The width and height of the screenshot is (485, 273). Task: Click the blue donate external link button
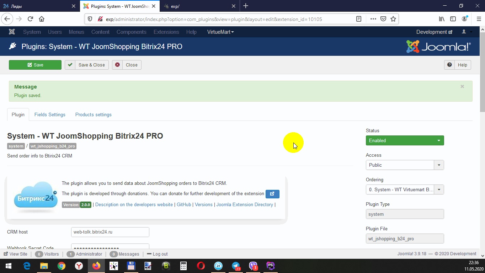click(x=272, y=194)
